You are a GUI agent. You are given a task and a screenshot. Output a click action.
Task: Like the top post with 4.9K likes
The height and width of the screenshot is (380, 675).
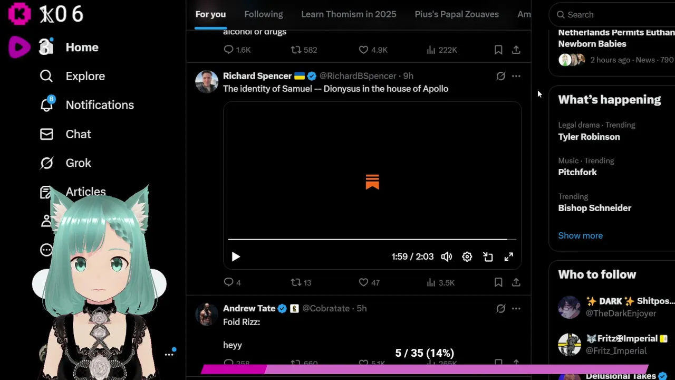[x=373, y=50]
